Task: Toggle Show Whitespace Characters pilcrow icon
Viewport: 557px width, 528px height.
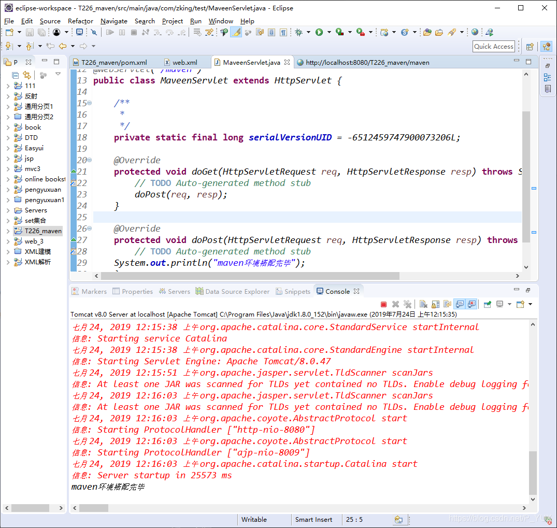Action: tap(283, 32)
